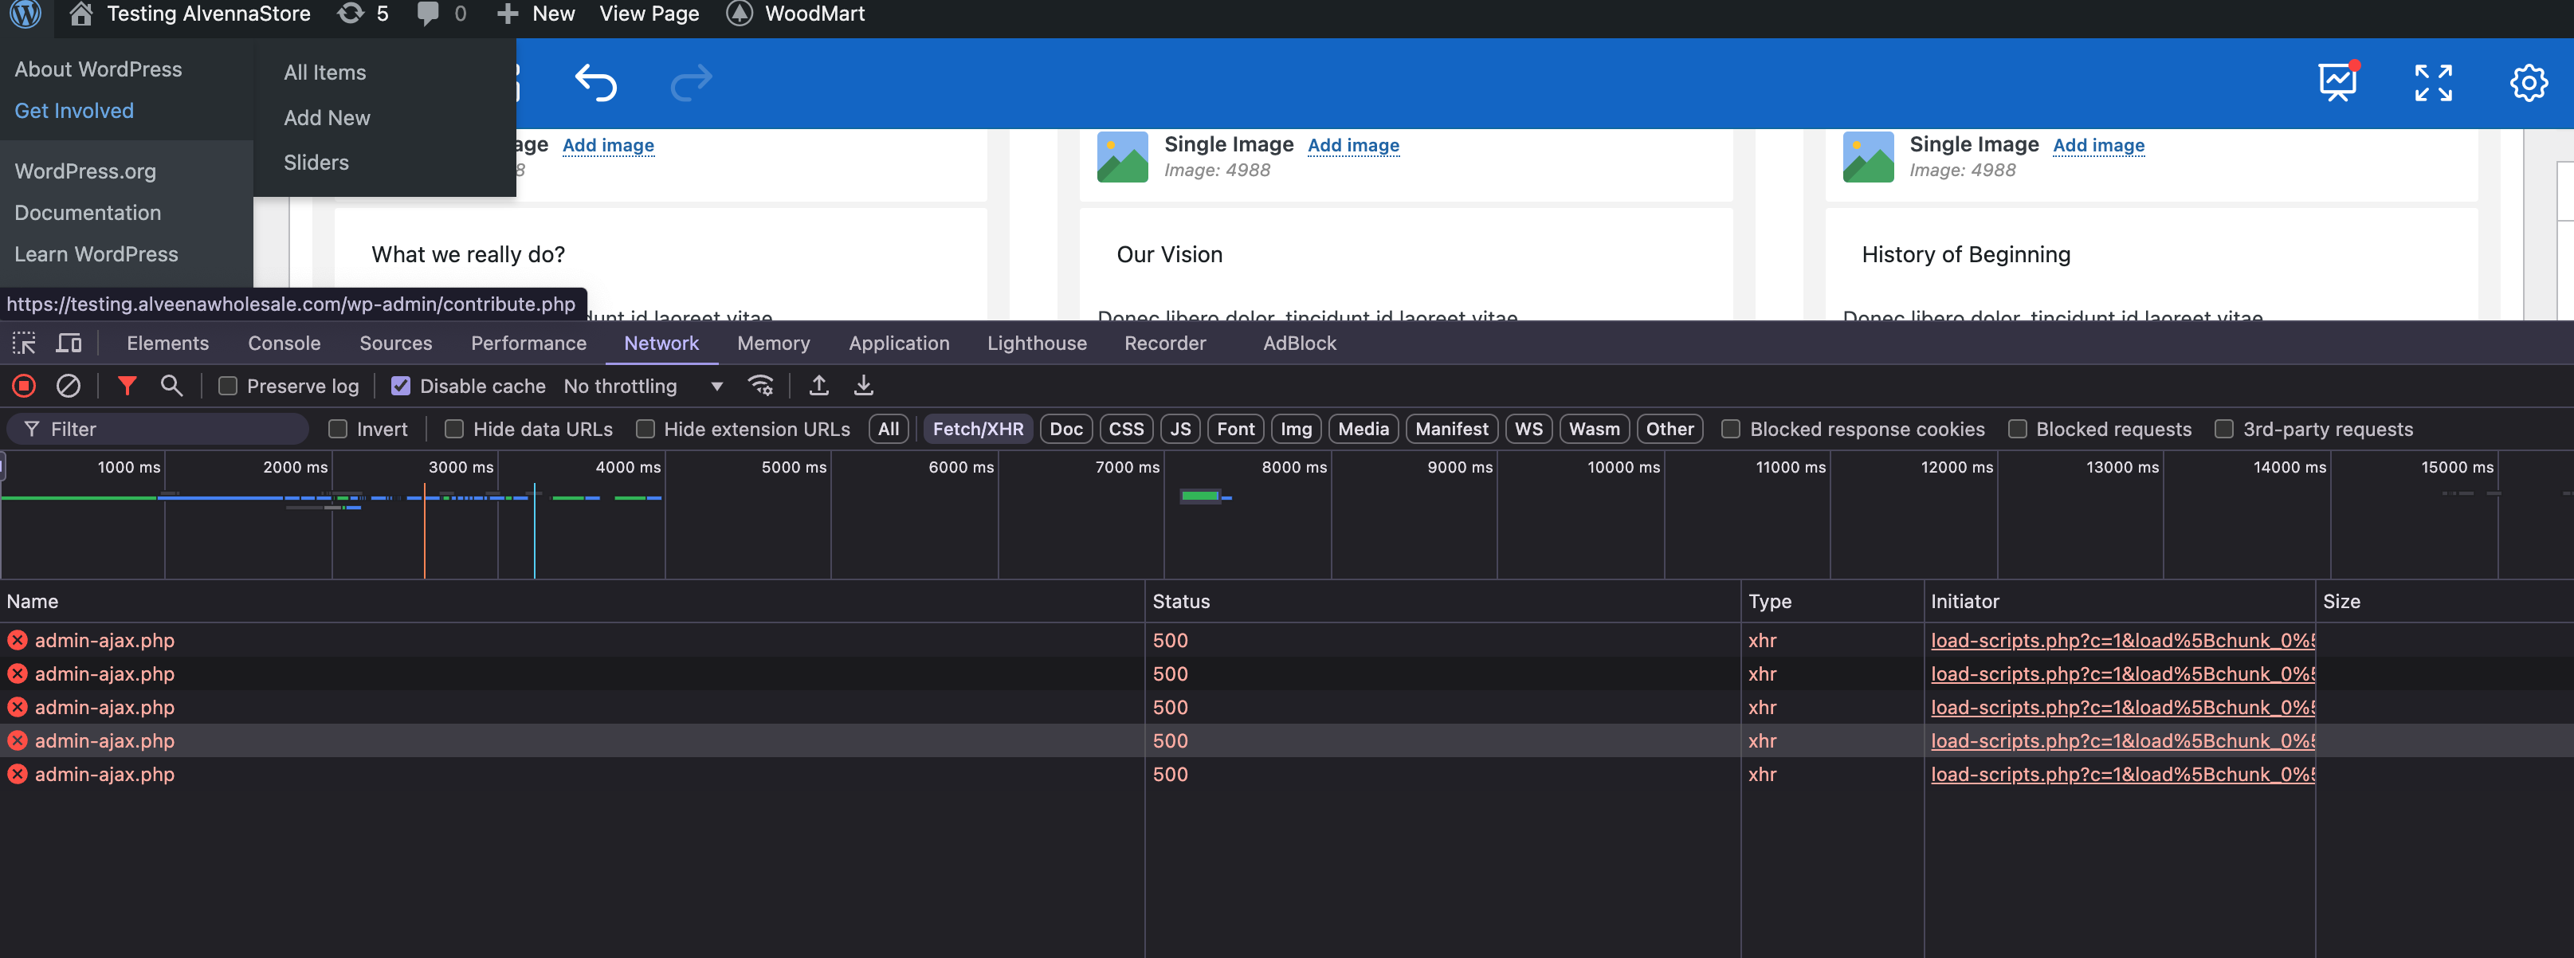Image resolution: width=2574 pixels, height=958 pixels.
Task: Click the import HAR upload icon
Action: [x=818, y=386]
